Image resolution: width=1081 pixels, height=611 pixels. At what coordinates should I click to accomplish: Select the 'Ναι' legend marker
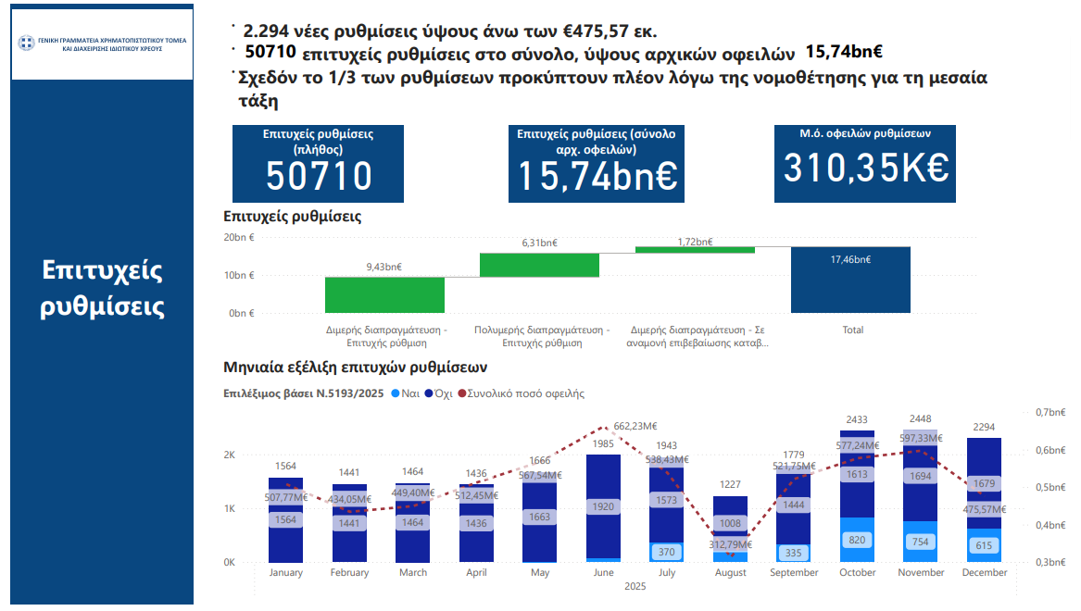click(396, 393)
